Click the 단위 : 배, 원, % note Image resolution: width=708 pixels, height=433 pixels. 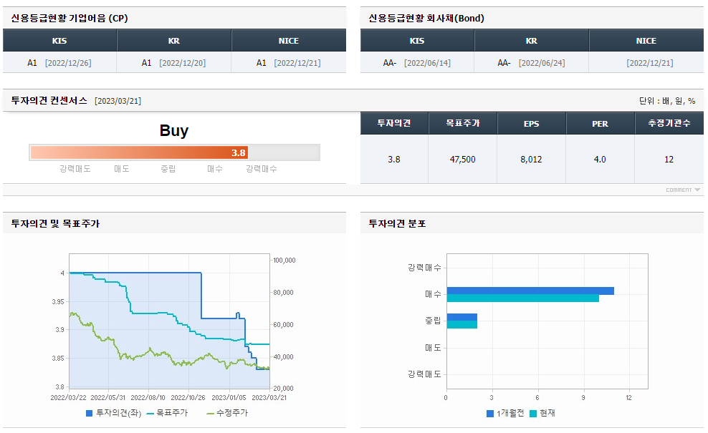point(667,101)
